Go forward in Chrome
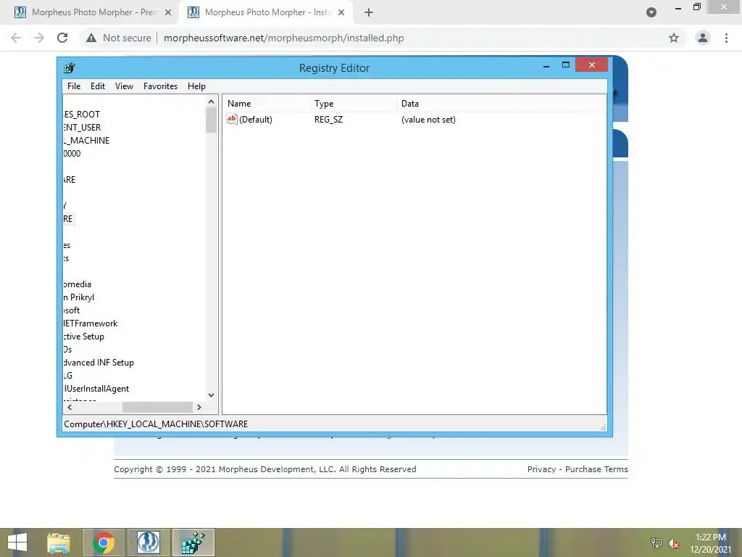Image resolution: width=742 pixels, height=557 pixels. [x=39, y=38]
